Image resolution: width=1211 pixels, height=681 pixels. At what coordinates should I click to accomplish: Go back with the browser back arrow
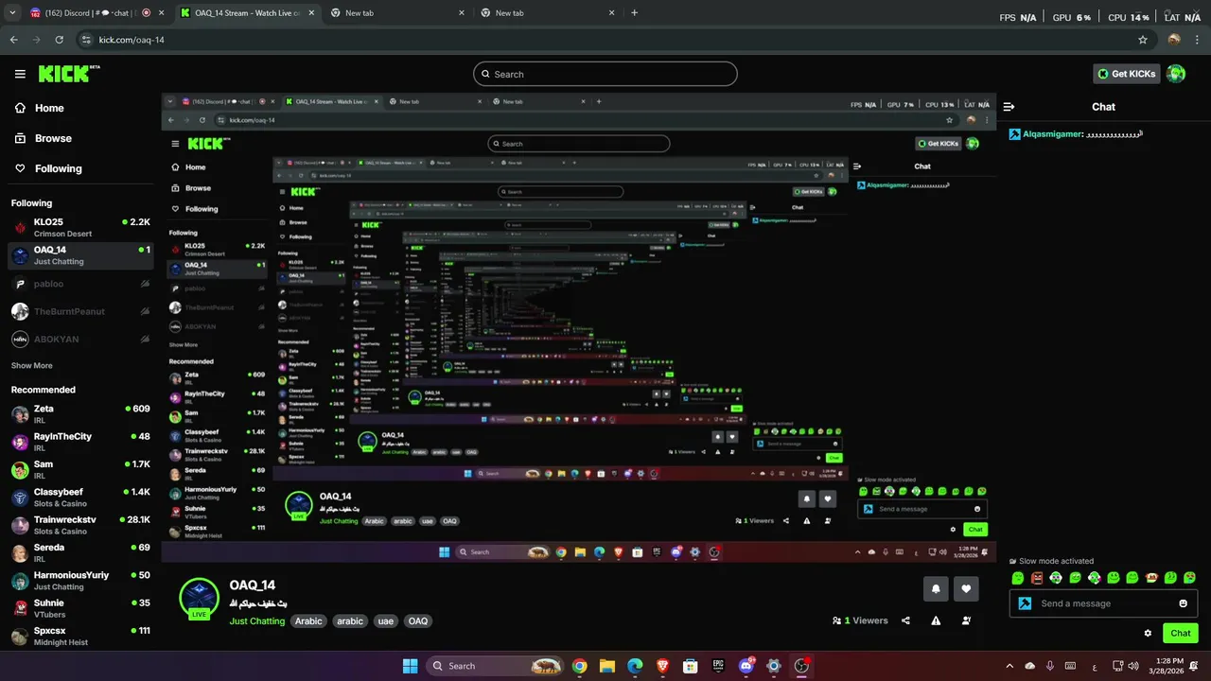pyautogui.click(x=14, y=40)
